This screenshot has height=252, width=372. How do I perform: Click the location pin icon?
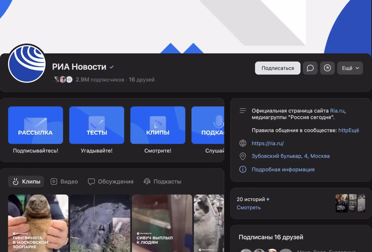pyautogui.click(x=243, y=156)
